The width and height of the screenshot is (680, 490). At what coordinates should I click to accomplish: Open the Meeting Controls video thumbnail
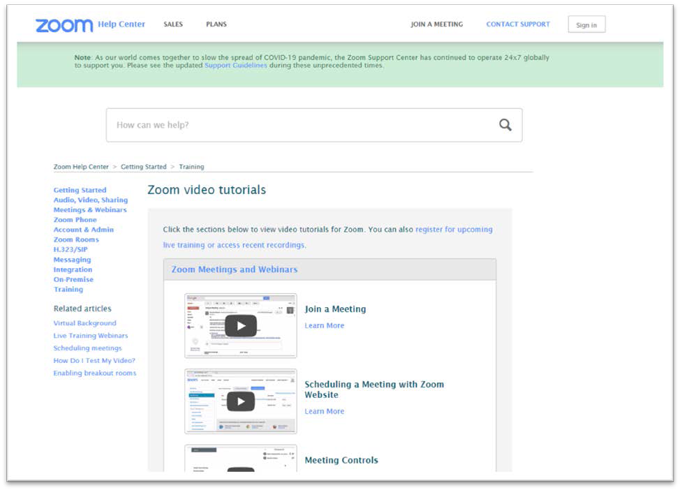(x=241, y=458)
